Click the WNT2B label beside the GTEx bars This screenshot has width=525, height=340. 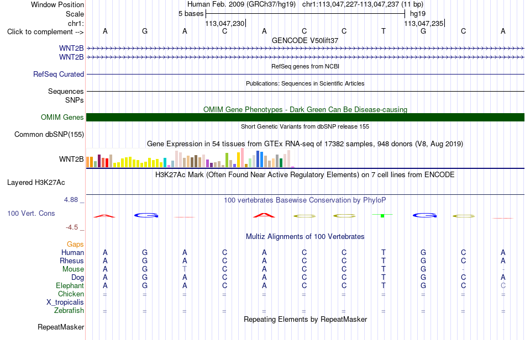[x=71, y=159]
